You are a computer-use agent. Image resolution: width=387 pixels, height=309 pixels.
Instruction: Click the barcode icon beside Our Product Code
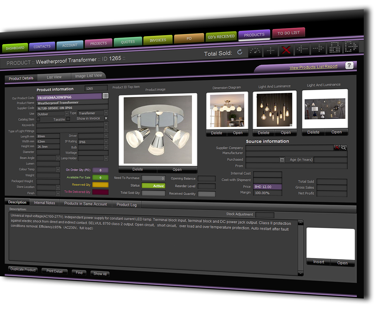pos(105,96)
